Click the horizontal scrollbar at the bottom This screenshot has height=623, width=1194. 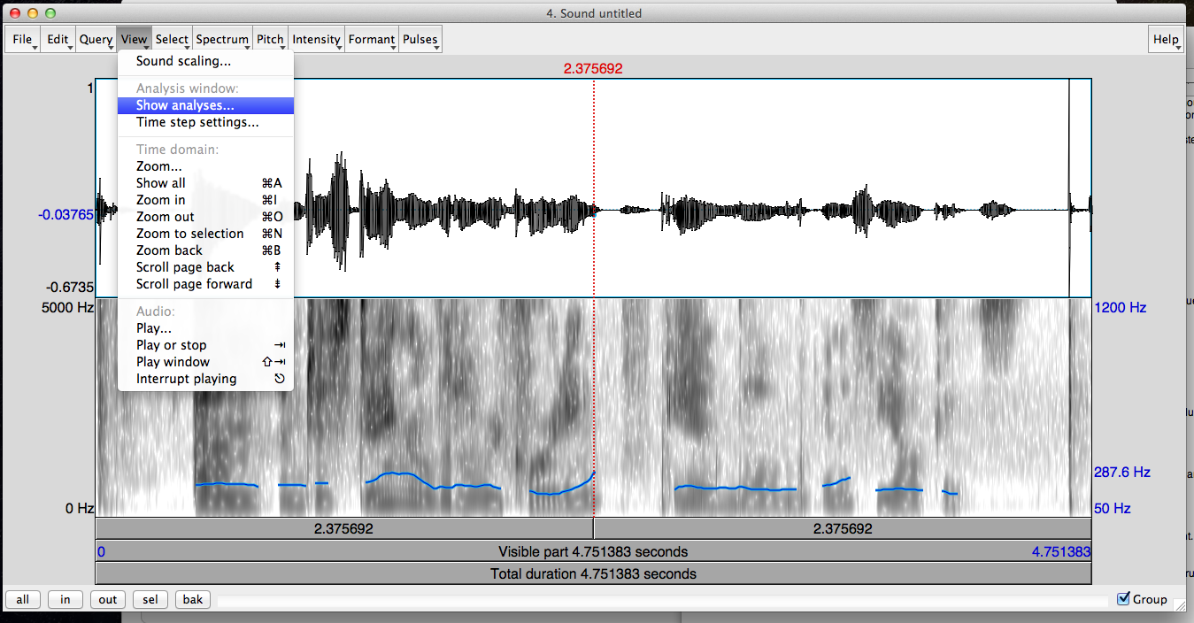click(x=663, y=601)
